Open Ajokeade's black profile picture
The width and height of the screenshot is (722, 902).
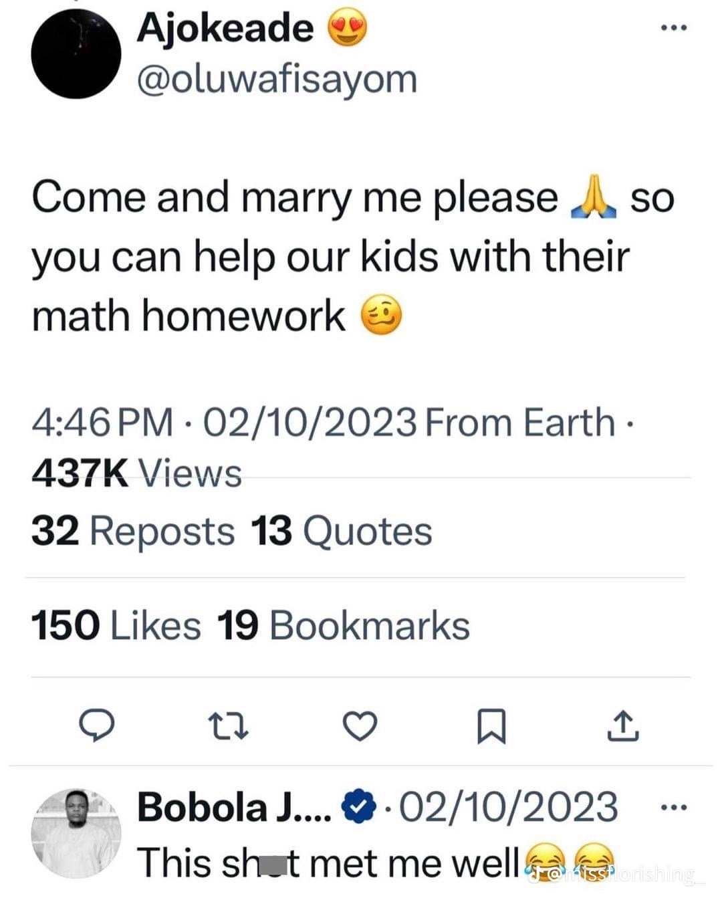click(x=76, y=54)
